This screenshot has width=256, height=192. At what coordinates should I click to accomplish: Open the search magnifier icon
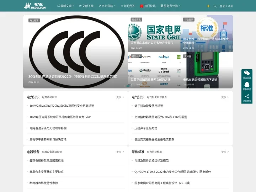(215, 6)
